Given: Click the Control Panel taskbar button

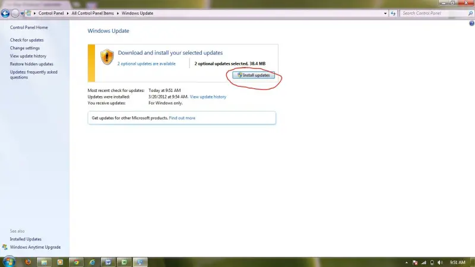Looking at the screenshot, I should click(140, 262).
